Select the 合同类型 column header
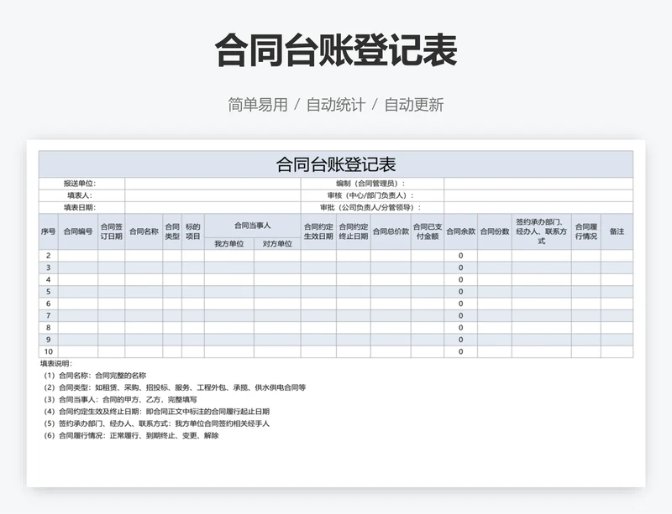This screenshot has width=672, height=514. coord(172,231)
